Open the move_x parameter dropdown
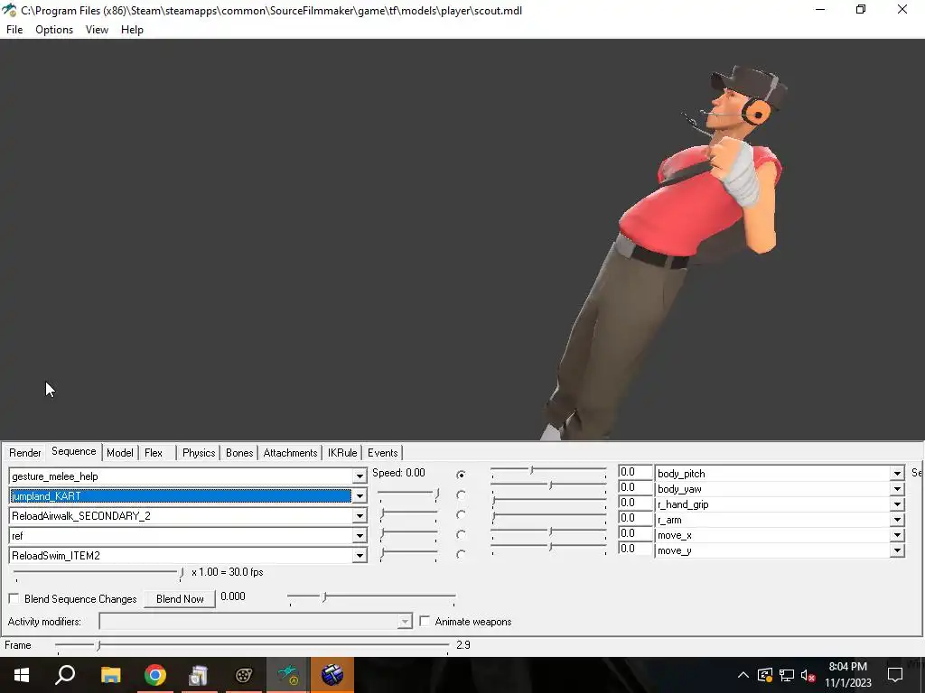Image resolution: width=925 pixels, height=693 pixels. 897,535
